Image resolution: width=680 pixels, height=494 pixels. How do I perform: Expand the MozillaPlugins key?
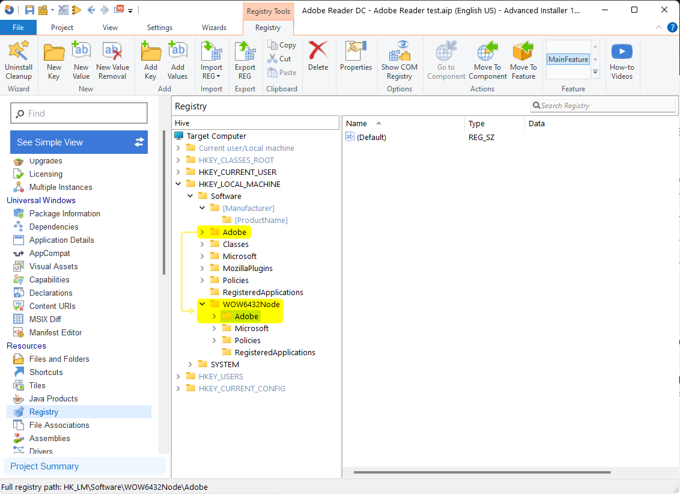202,268
